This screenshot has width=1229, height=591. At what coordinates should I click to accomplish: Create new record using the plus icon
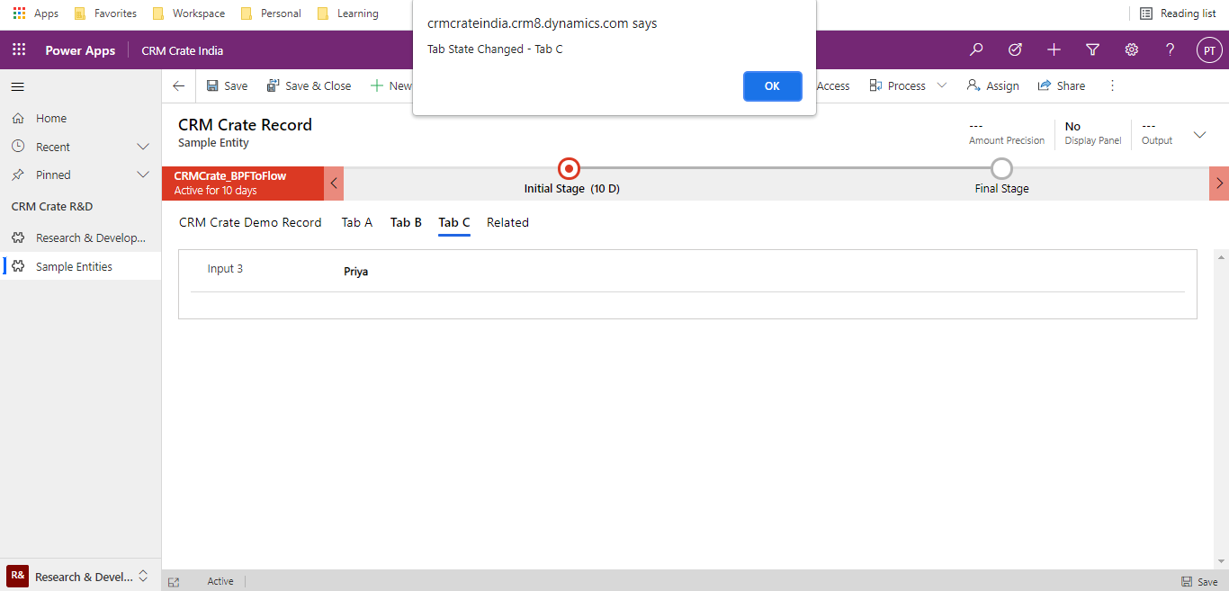1054,49
